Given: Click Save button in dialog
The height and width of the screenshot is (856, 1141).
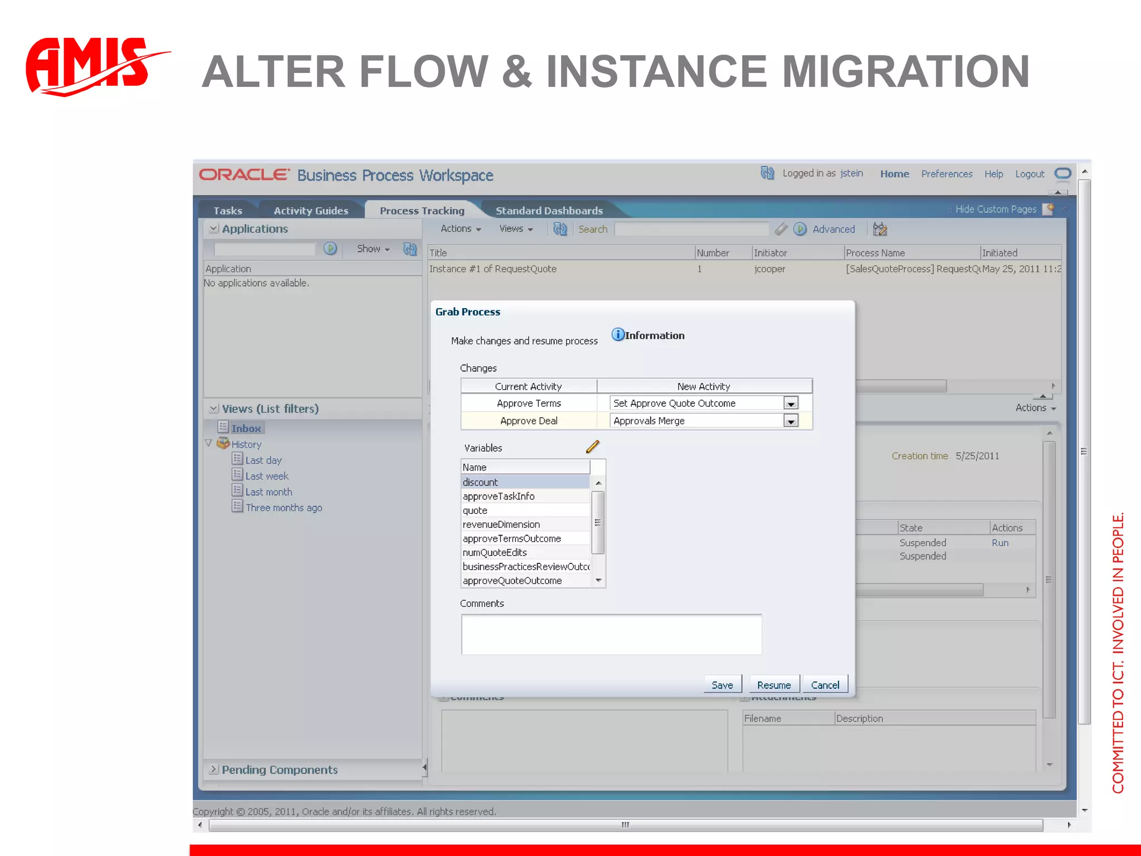Looking at the screenshot, I should coord(722,685).
